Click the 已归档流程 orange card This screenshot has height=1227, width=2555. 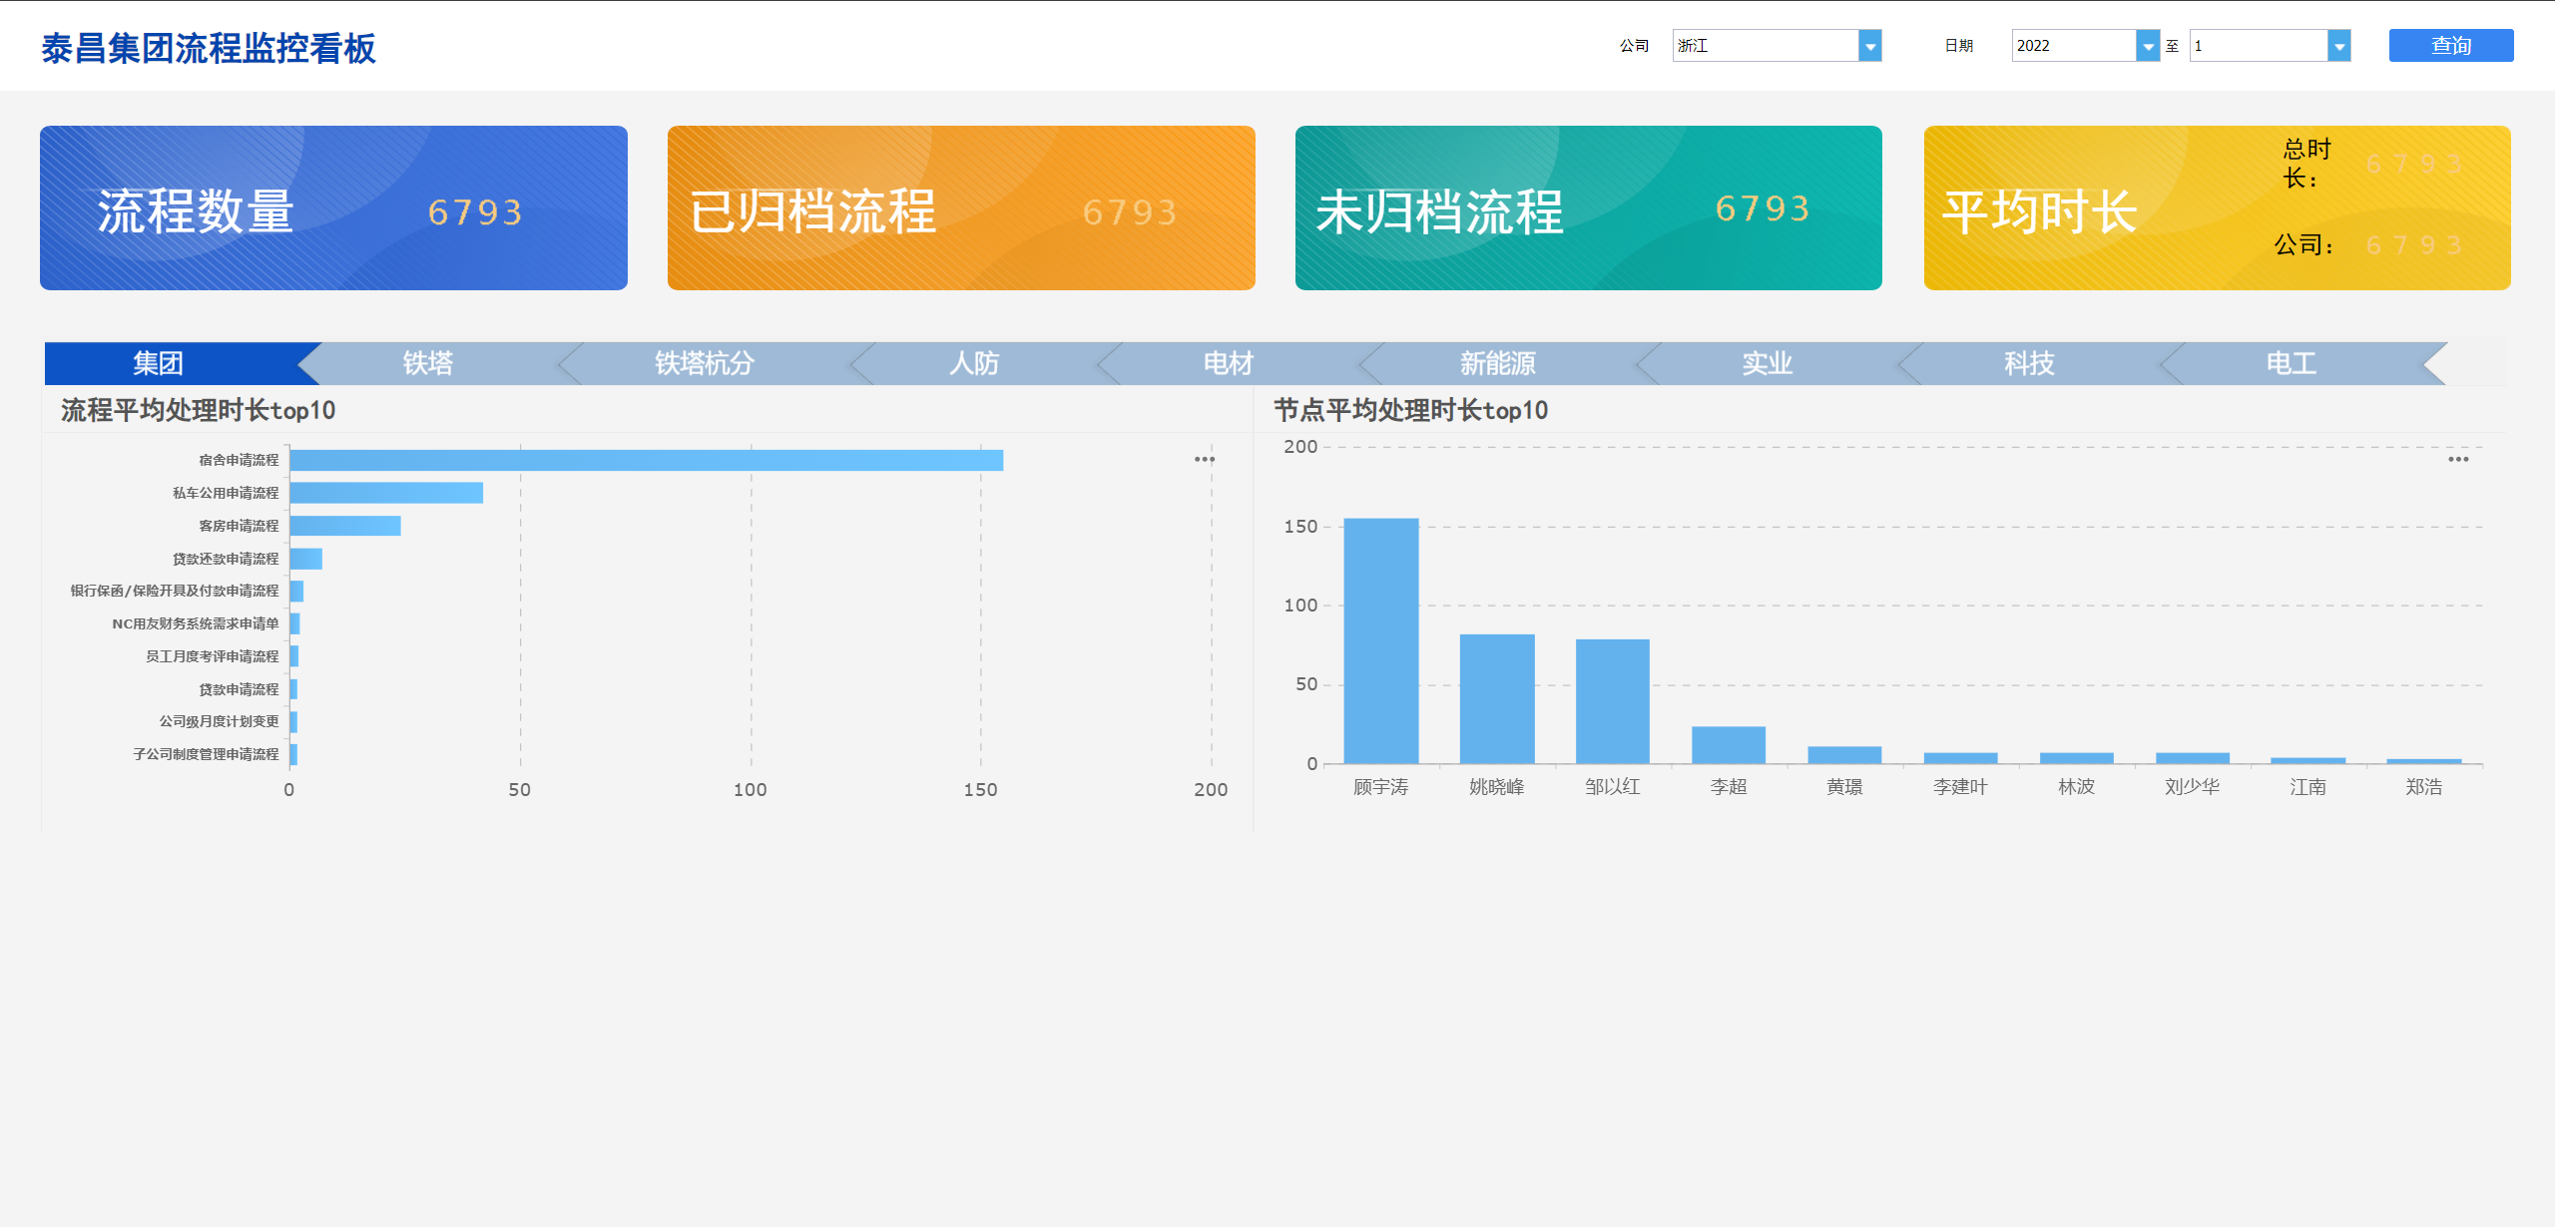(961, 208)
